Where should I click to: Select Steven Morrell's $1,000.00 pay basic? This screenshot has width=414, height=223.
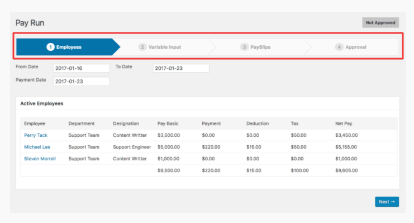point(169,159)
